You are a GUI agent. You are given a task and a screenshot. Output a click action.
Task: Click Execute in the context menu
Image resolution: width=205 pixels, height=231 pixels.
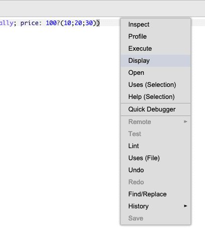[155, 49]
